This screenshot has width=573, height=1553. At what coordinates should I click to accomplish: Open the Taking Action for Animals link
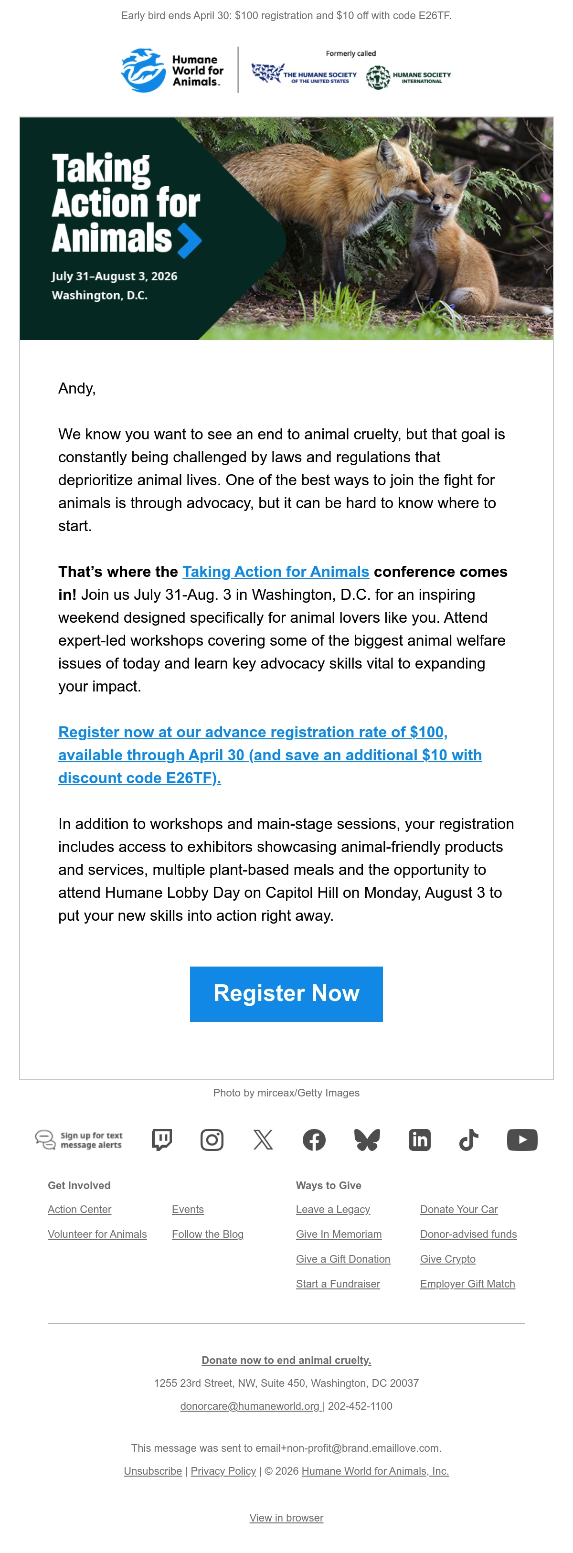tap(276, 572)
